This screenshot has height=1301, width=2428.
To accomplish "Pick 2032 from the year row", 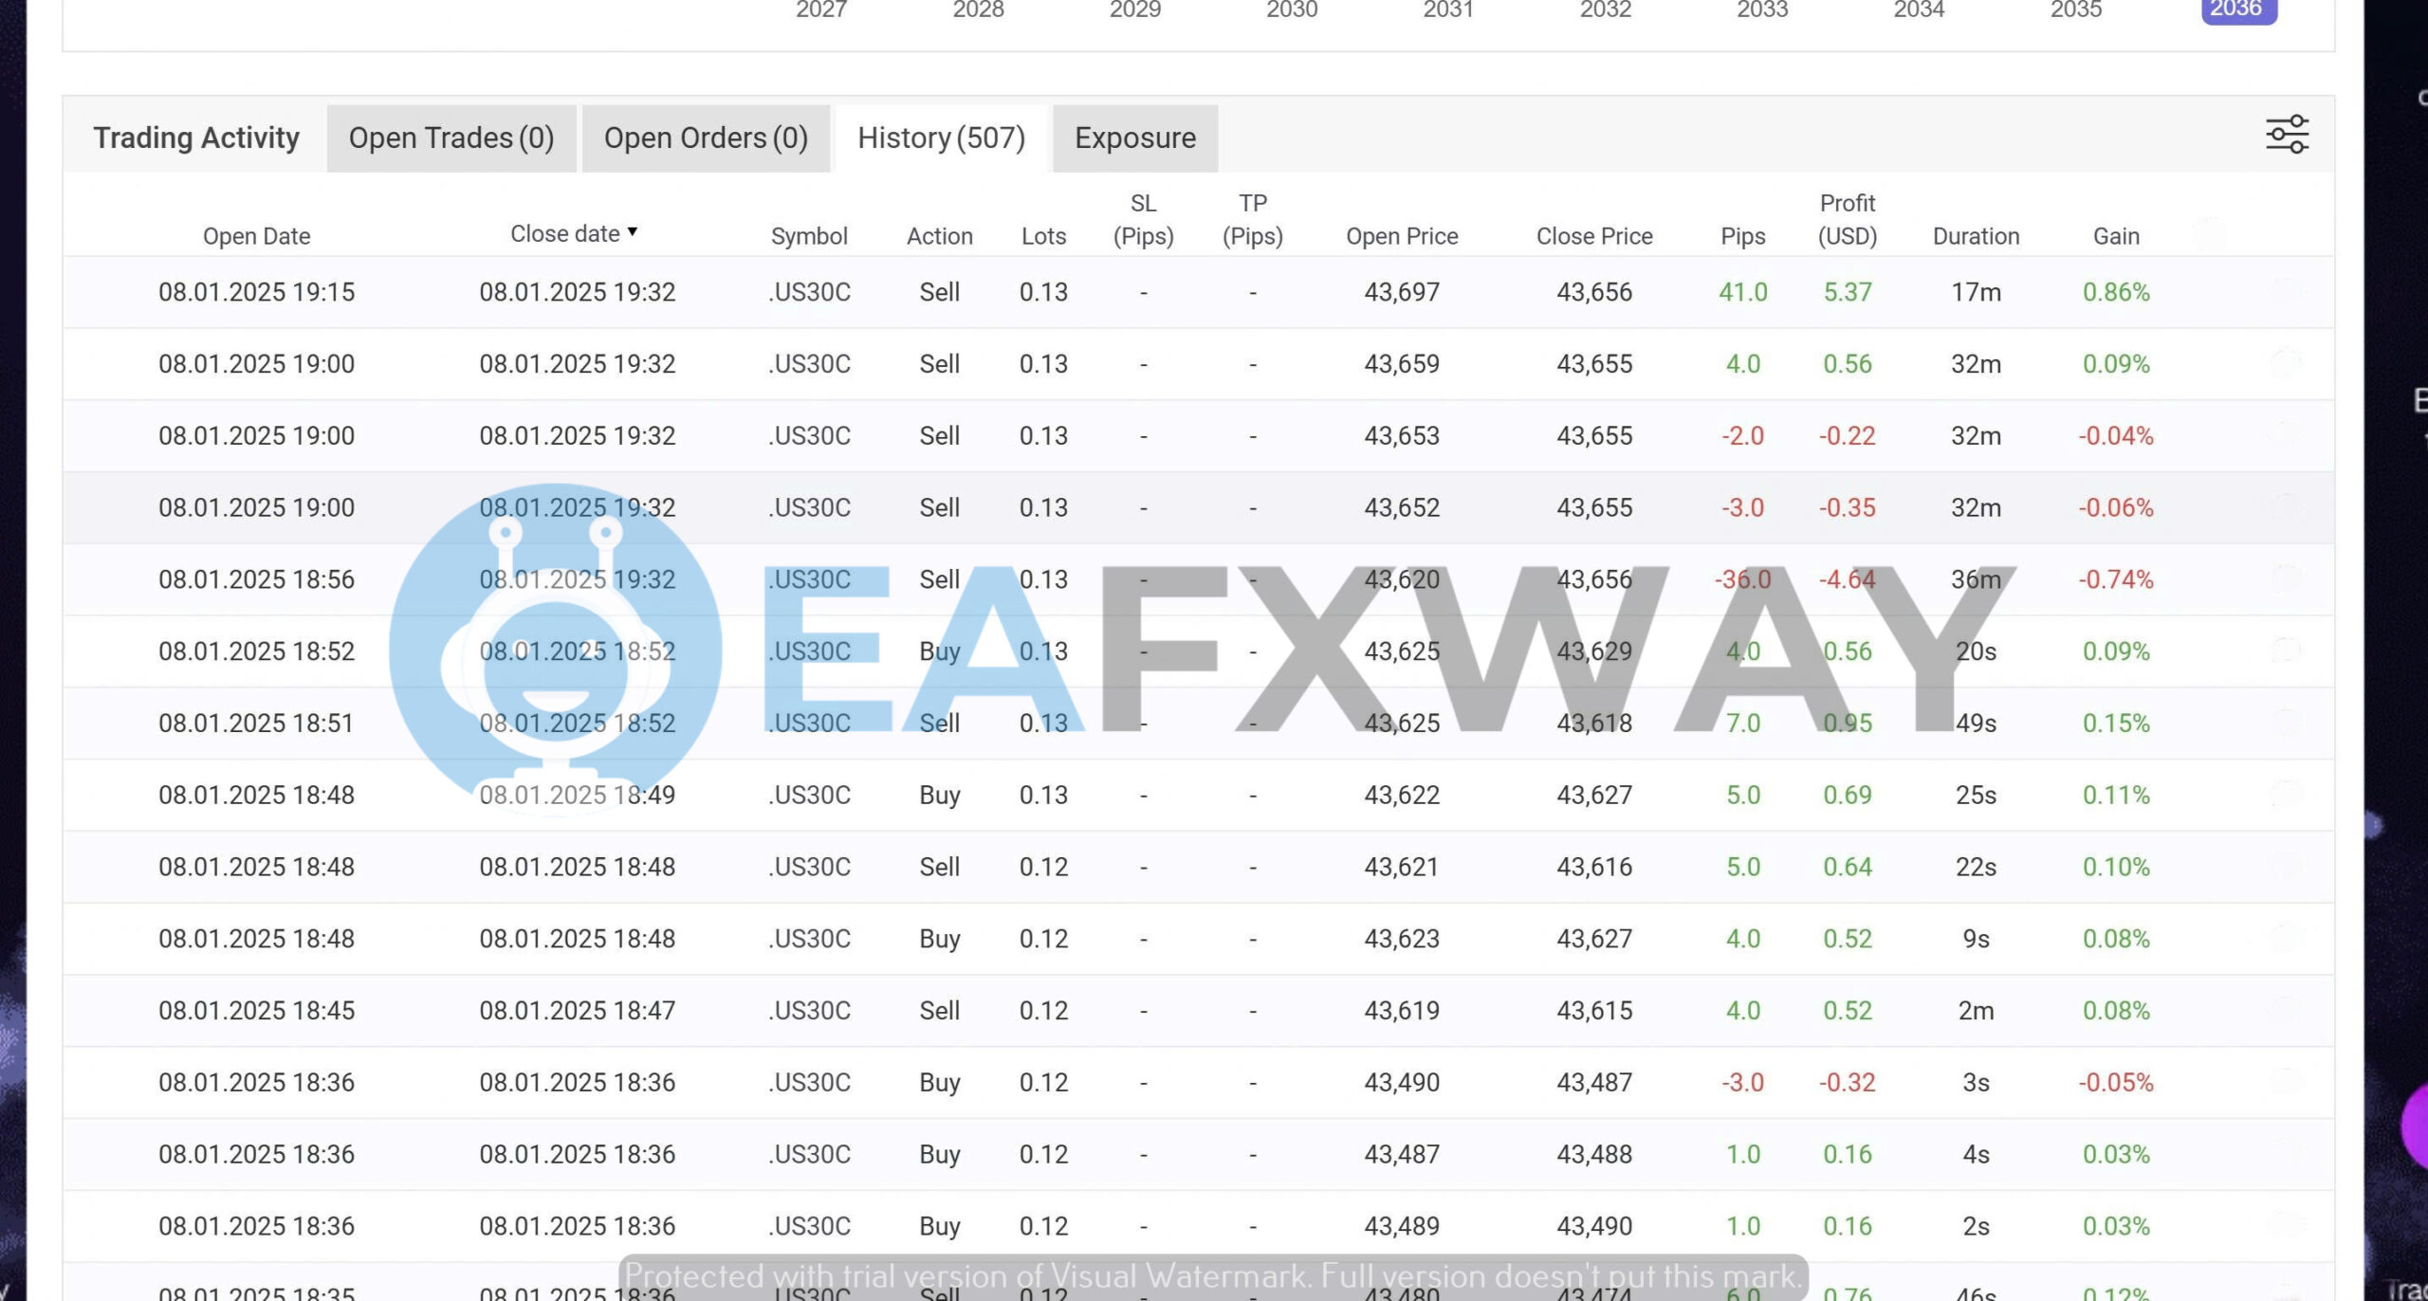I will (1605, 10).
